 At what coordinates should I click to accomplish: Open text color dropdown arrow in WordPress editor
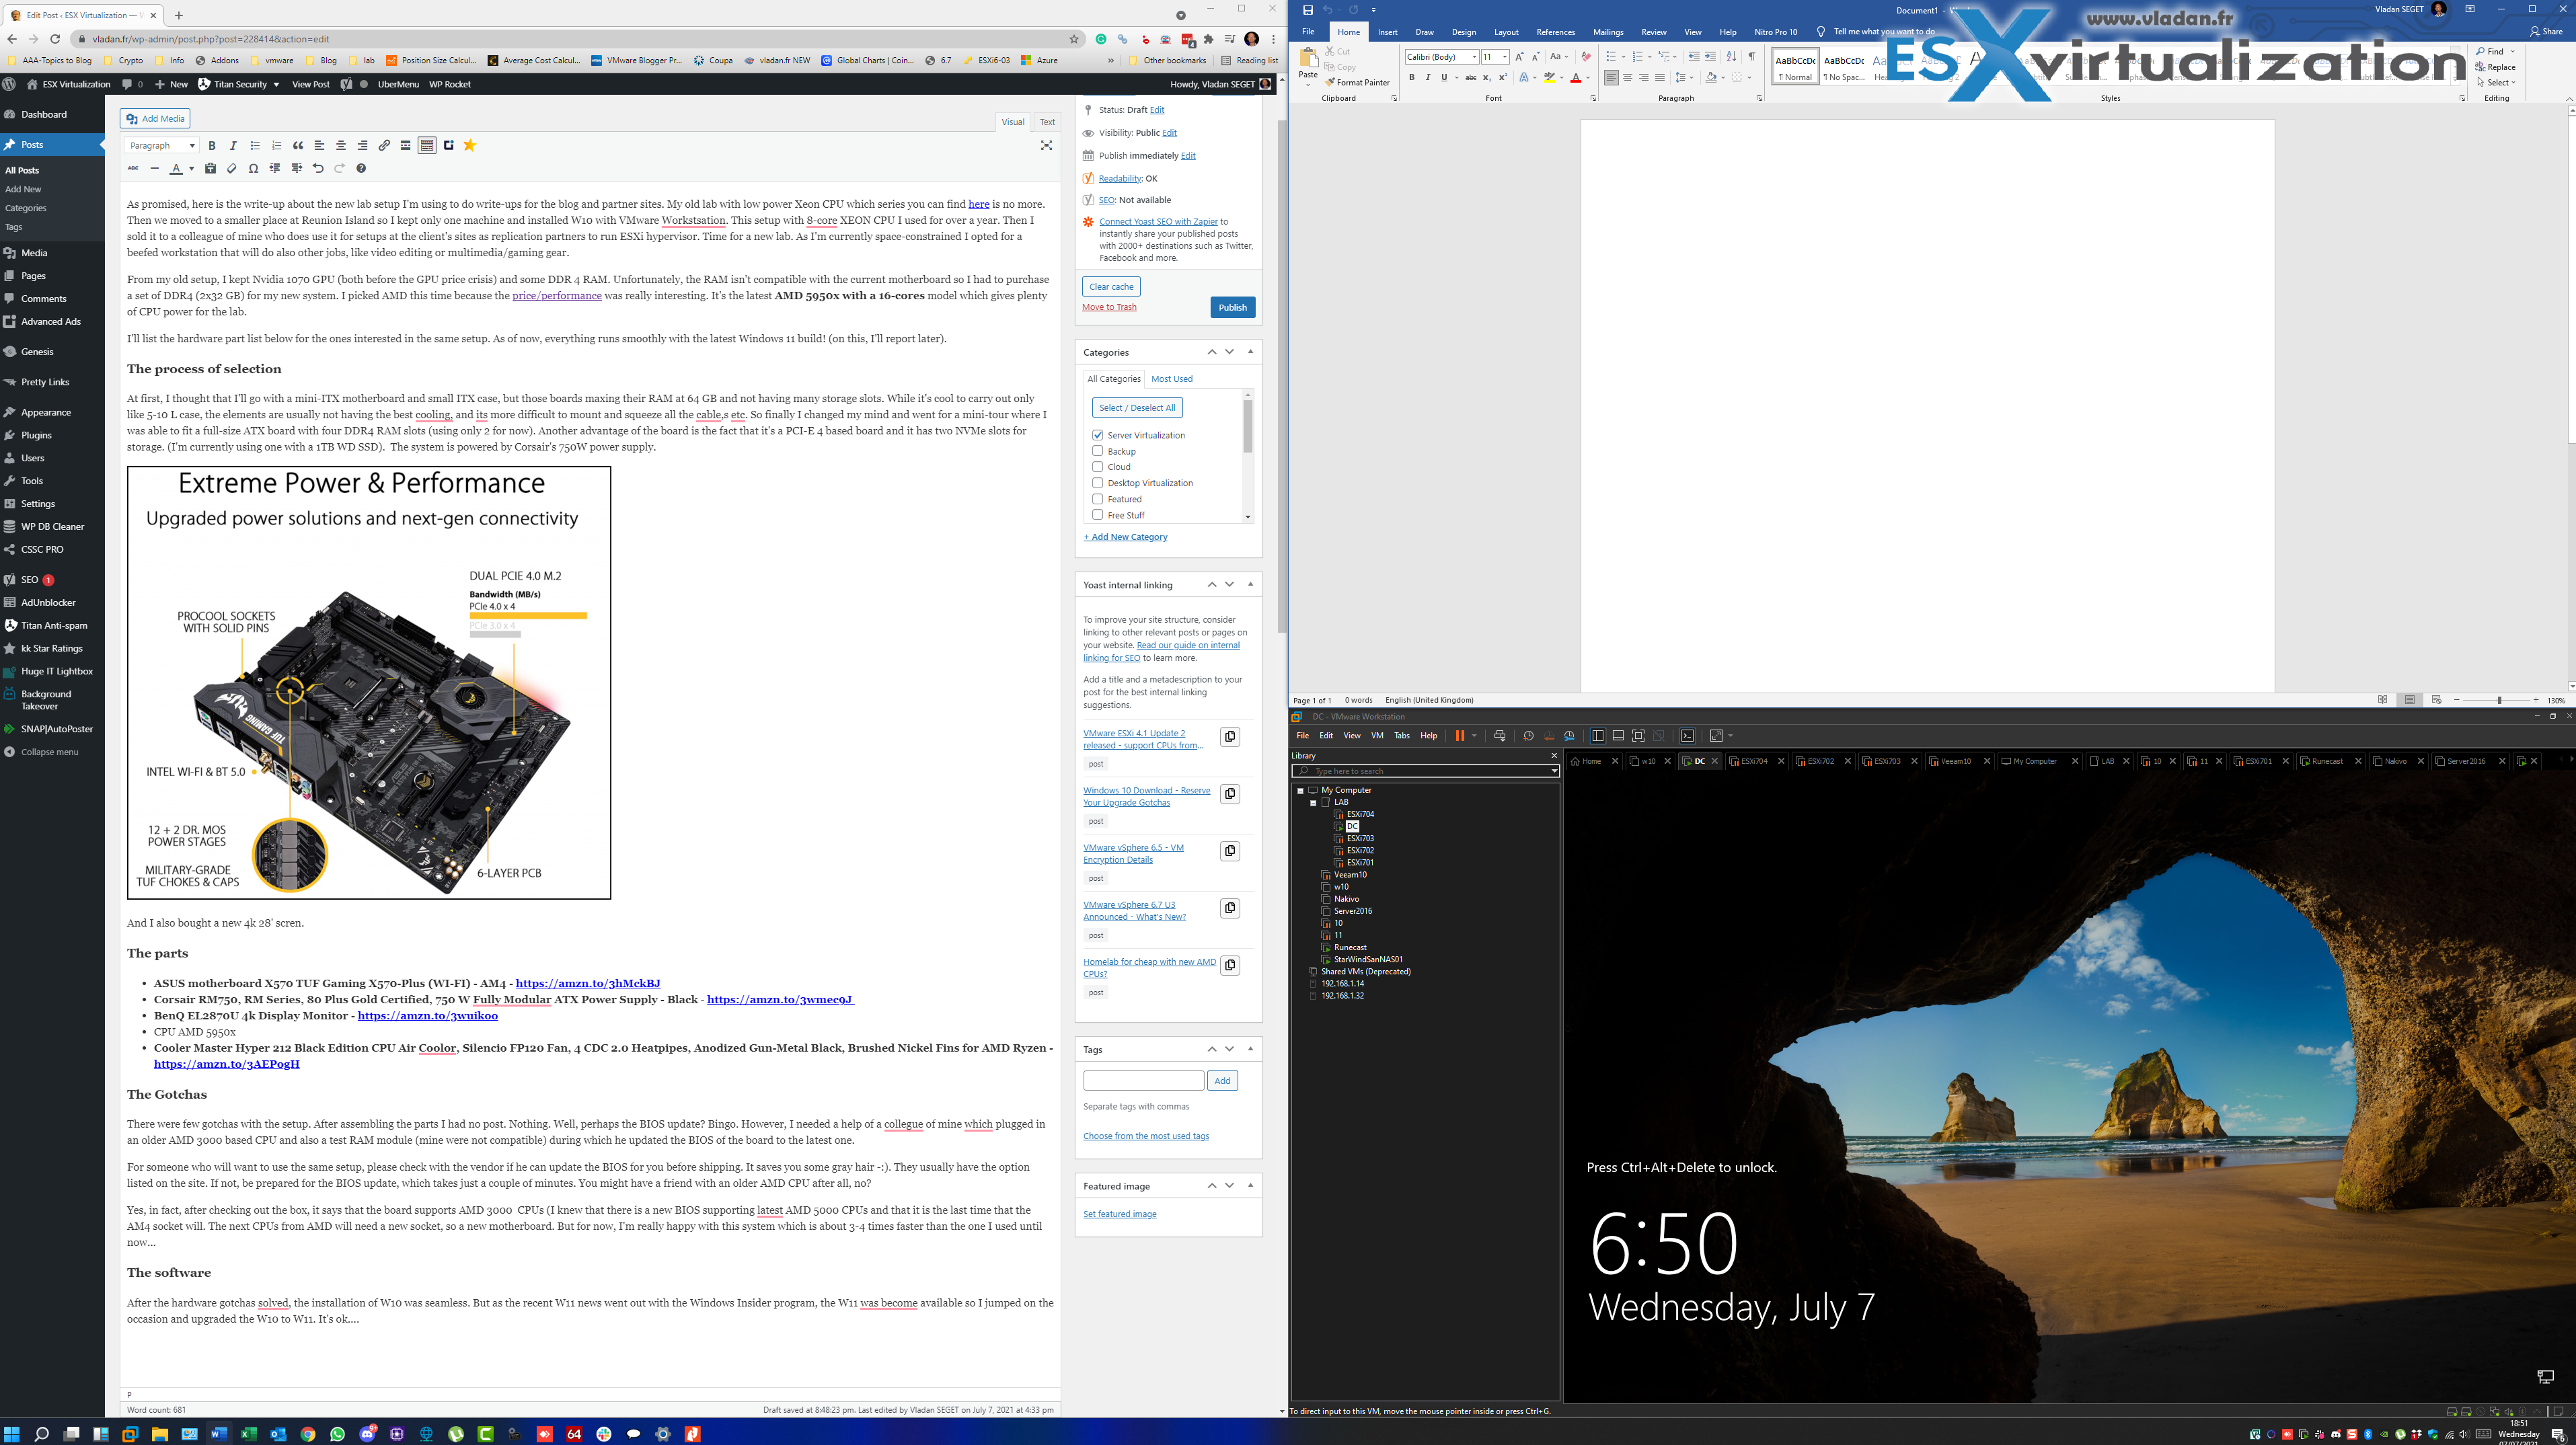pos(191,169)
